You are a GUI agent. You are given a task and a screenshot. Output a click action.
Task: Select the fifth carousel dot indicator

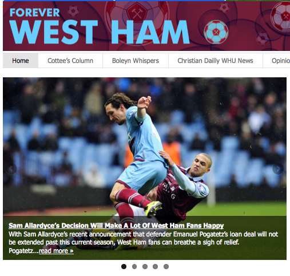tap(166, 266)
